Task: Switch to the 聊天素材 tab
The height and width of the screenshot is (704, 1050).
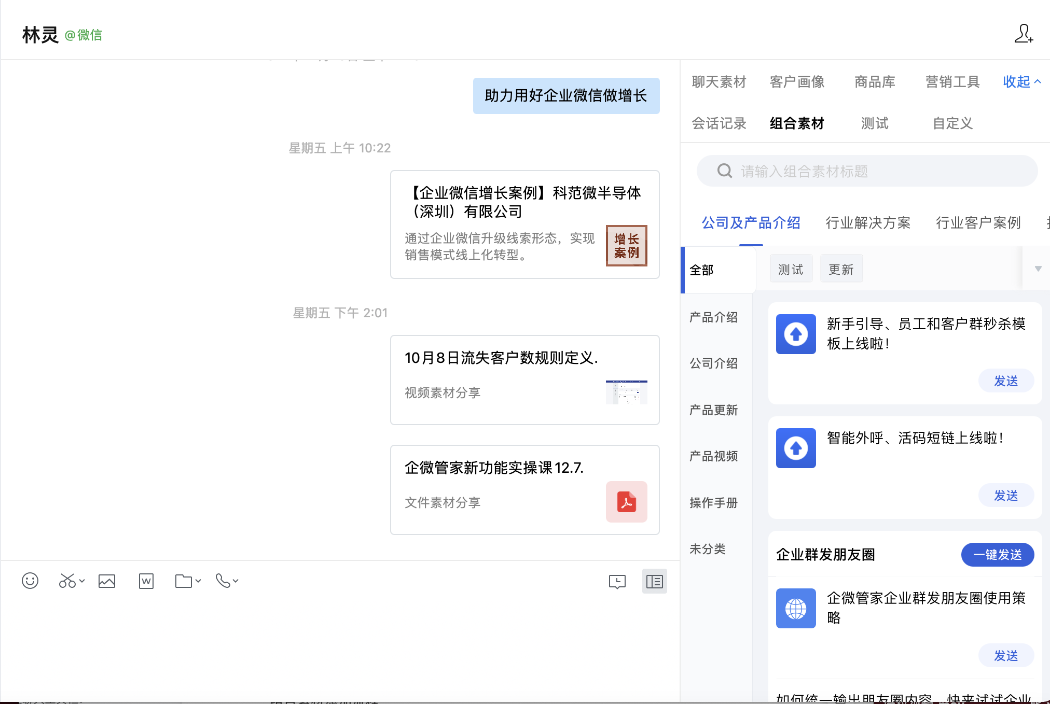Action: (719, 81)
